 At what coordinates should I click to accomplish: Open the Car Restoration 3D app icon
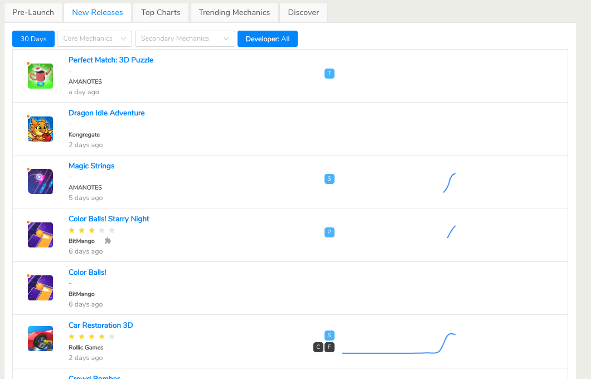point(40,338)
